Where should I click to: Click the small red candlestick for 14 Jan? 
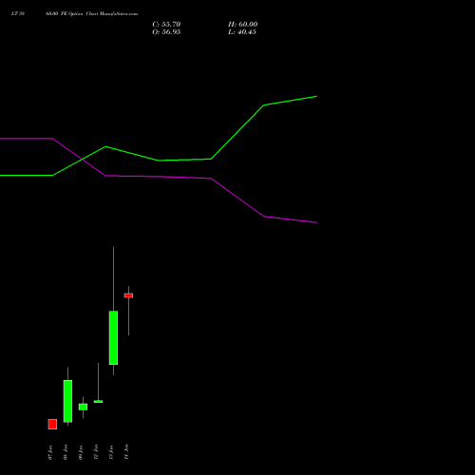(x=128, y=295)
